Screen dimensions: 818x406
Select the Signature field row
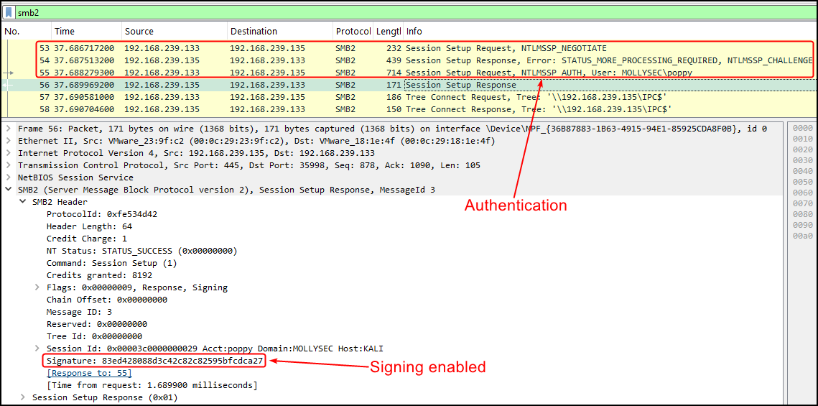[x=154, y=361]
